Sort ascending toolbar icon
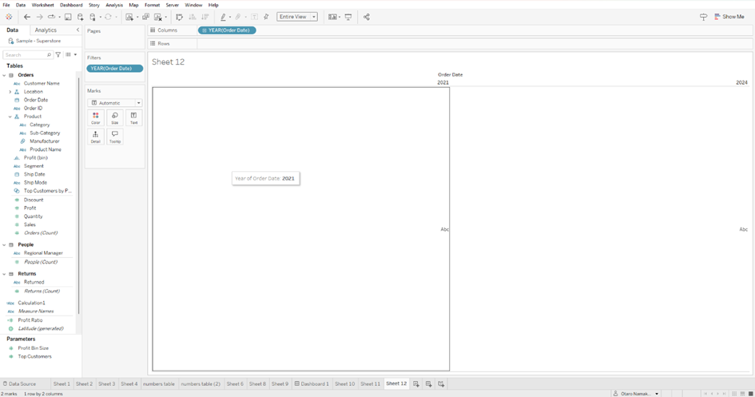The image size is (755, 397). tap(192, 17)
